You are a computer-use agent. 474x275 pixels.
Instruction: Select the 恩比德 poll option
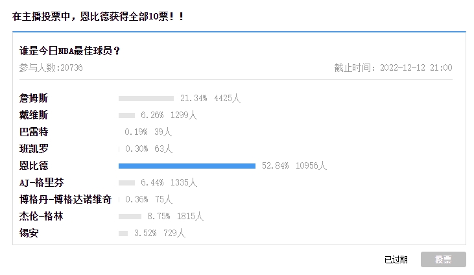point(34,165)
